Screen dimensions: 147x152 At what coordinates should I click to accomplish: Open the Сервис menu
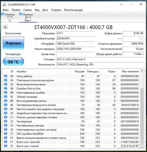(28, 10)
